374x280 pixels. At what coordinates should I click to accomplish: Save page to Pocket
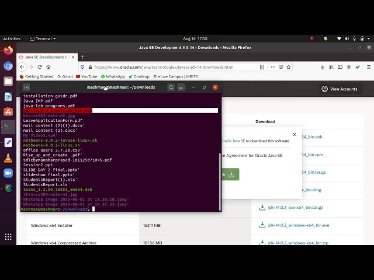(281, 67)
